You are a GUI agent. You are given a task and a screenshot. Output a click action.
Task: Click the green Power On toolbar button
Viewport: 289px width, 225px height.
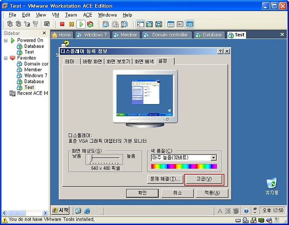tap(81, 24)
